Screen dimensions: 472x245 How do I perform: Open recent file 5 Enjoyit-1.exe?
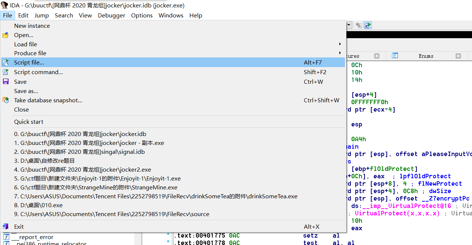coord(173,178)
